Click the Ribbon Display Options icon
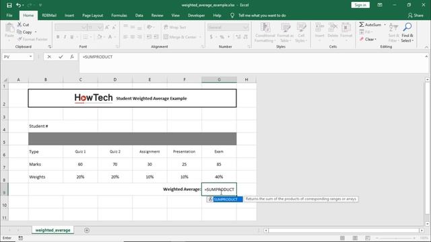Viewport: 431px width, 242px height. pos(380,5)
